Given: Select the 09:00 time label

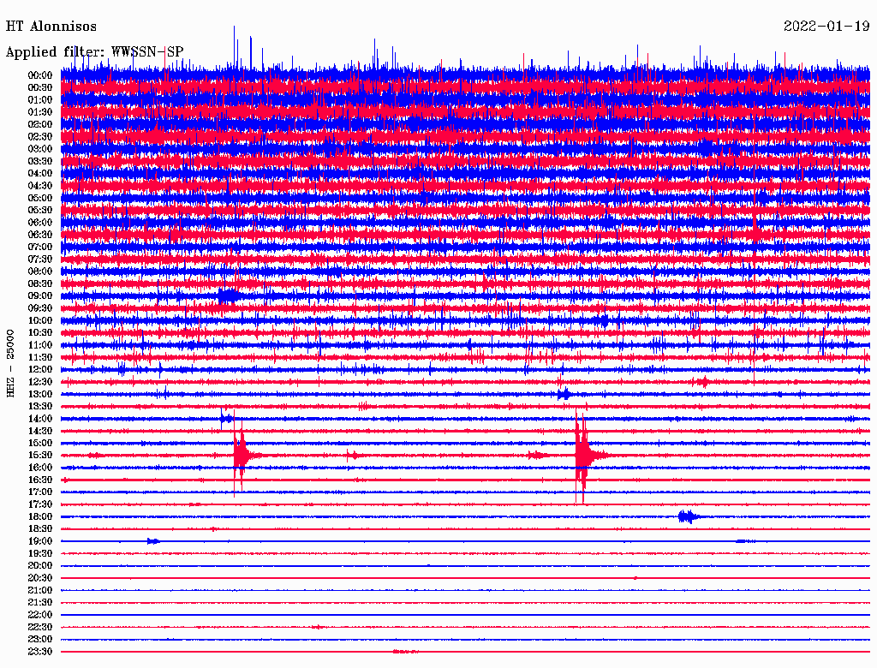Looking at the screenshot, I should coord(40,296).
